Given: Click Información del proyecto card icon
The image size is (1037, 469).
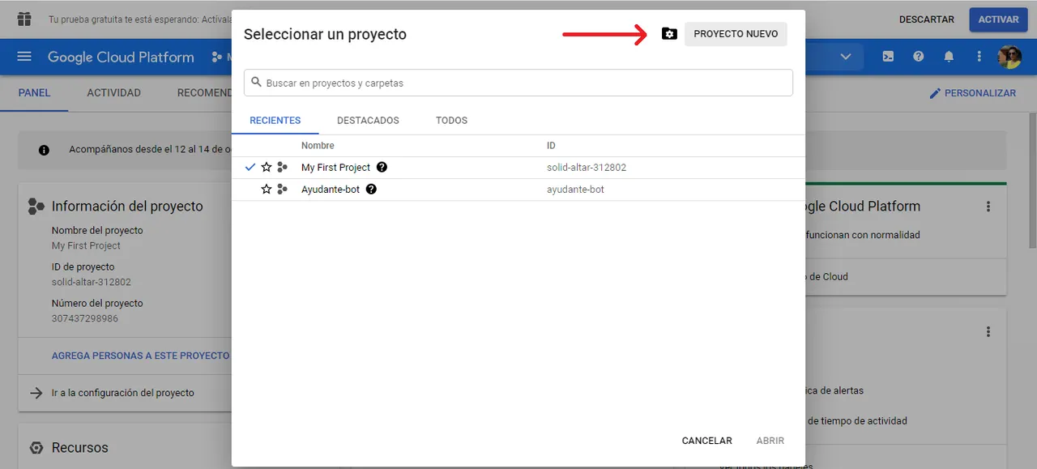Looking at the screenshot, I should [x=36, y=207].
